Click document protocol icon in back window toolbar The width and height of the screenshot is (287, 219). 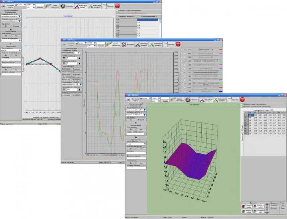(104, 6)
